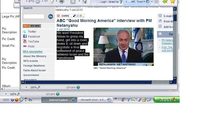This screenshot has width=201, height=113.
Task: Open 'FAQ: The' related link
Action: [x=167, y=49]
